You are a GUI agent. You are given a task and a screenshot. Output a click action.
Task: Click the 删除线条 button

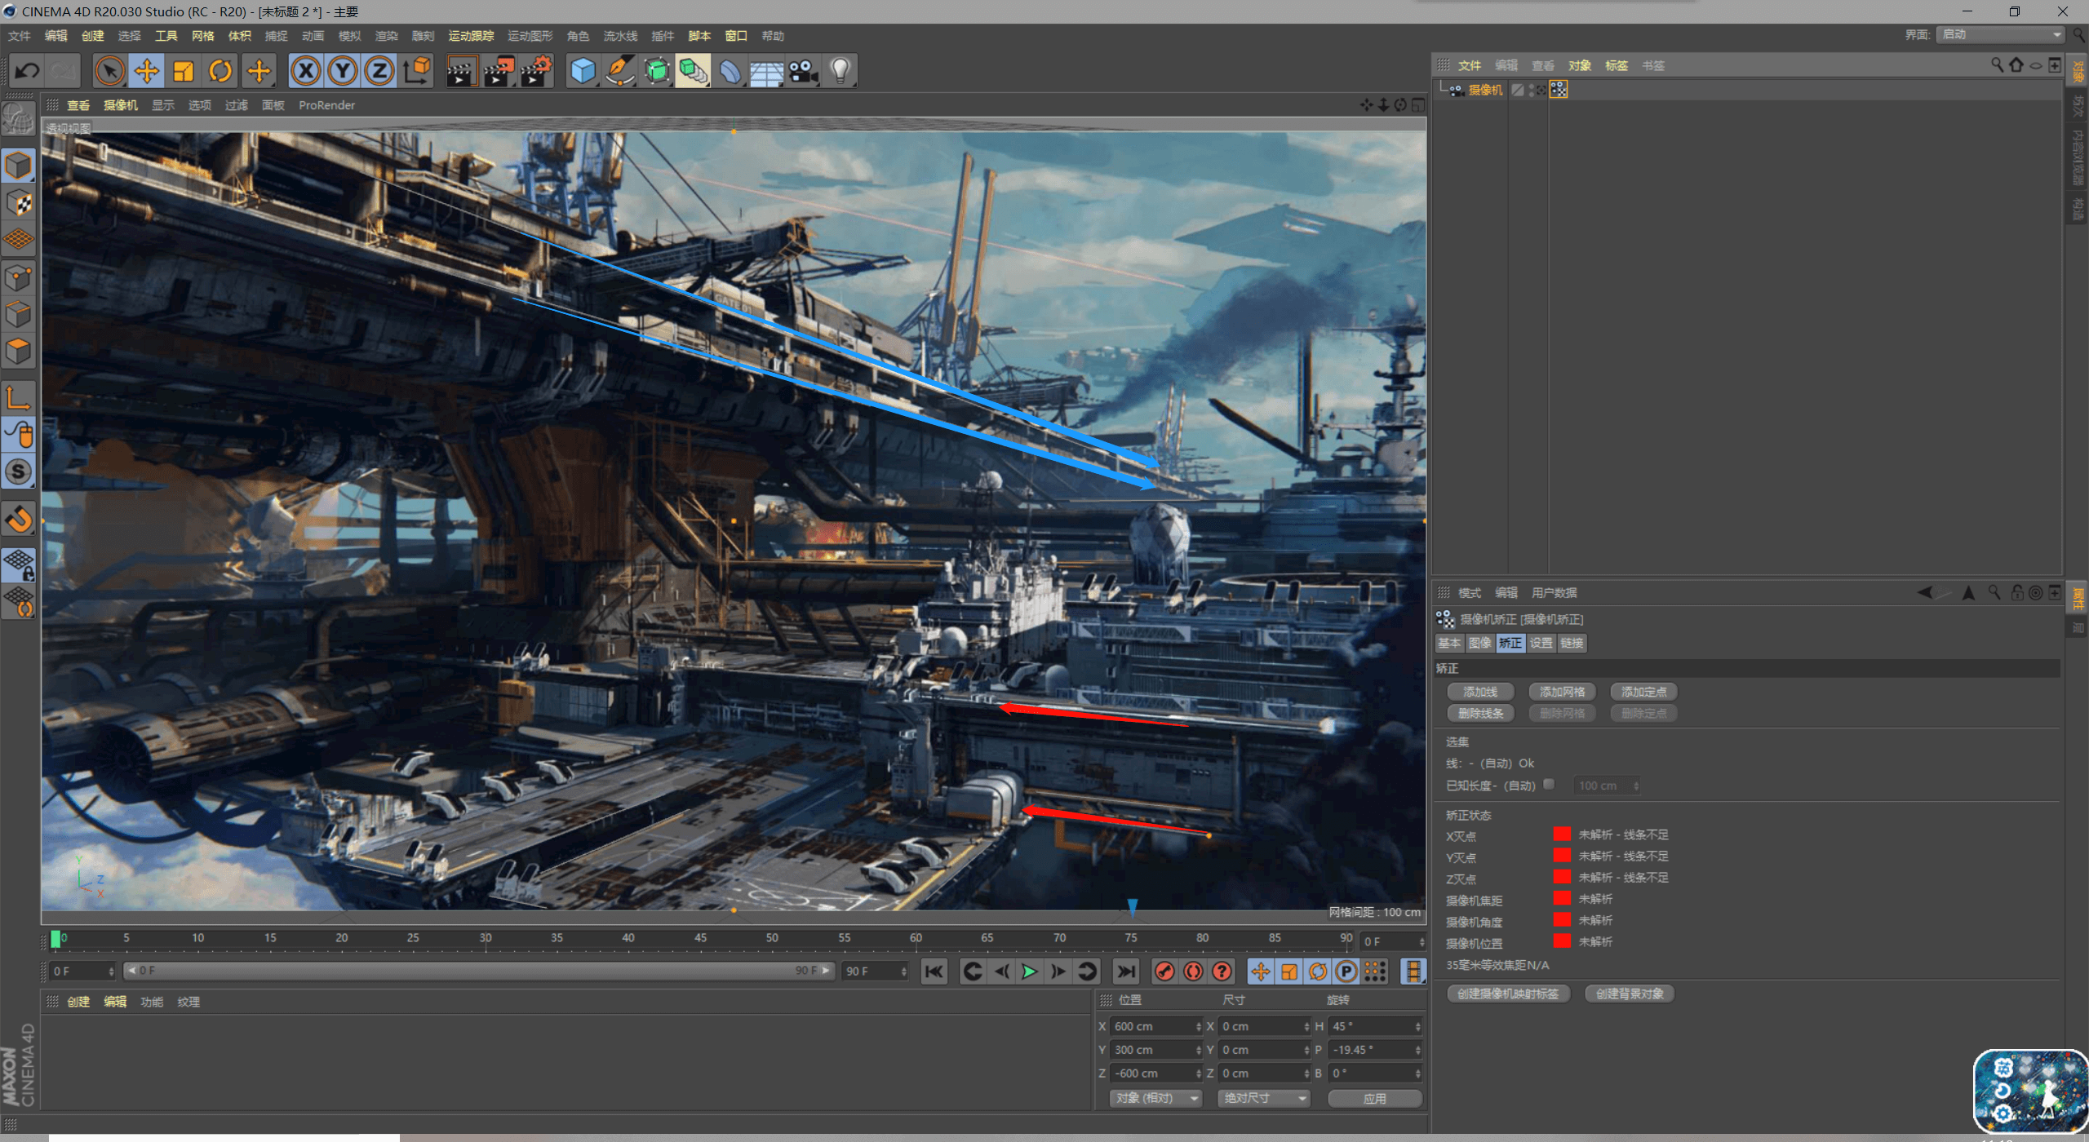coord(1480,713)
